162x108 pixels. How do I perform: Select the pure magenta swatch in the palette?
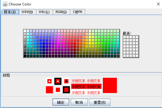coord(59,43)
